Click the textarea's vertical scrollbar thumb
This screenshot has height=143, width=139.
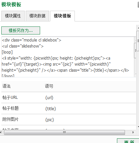[135, 51]
